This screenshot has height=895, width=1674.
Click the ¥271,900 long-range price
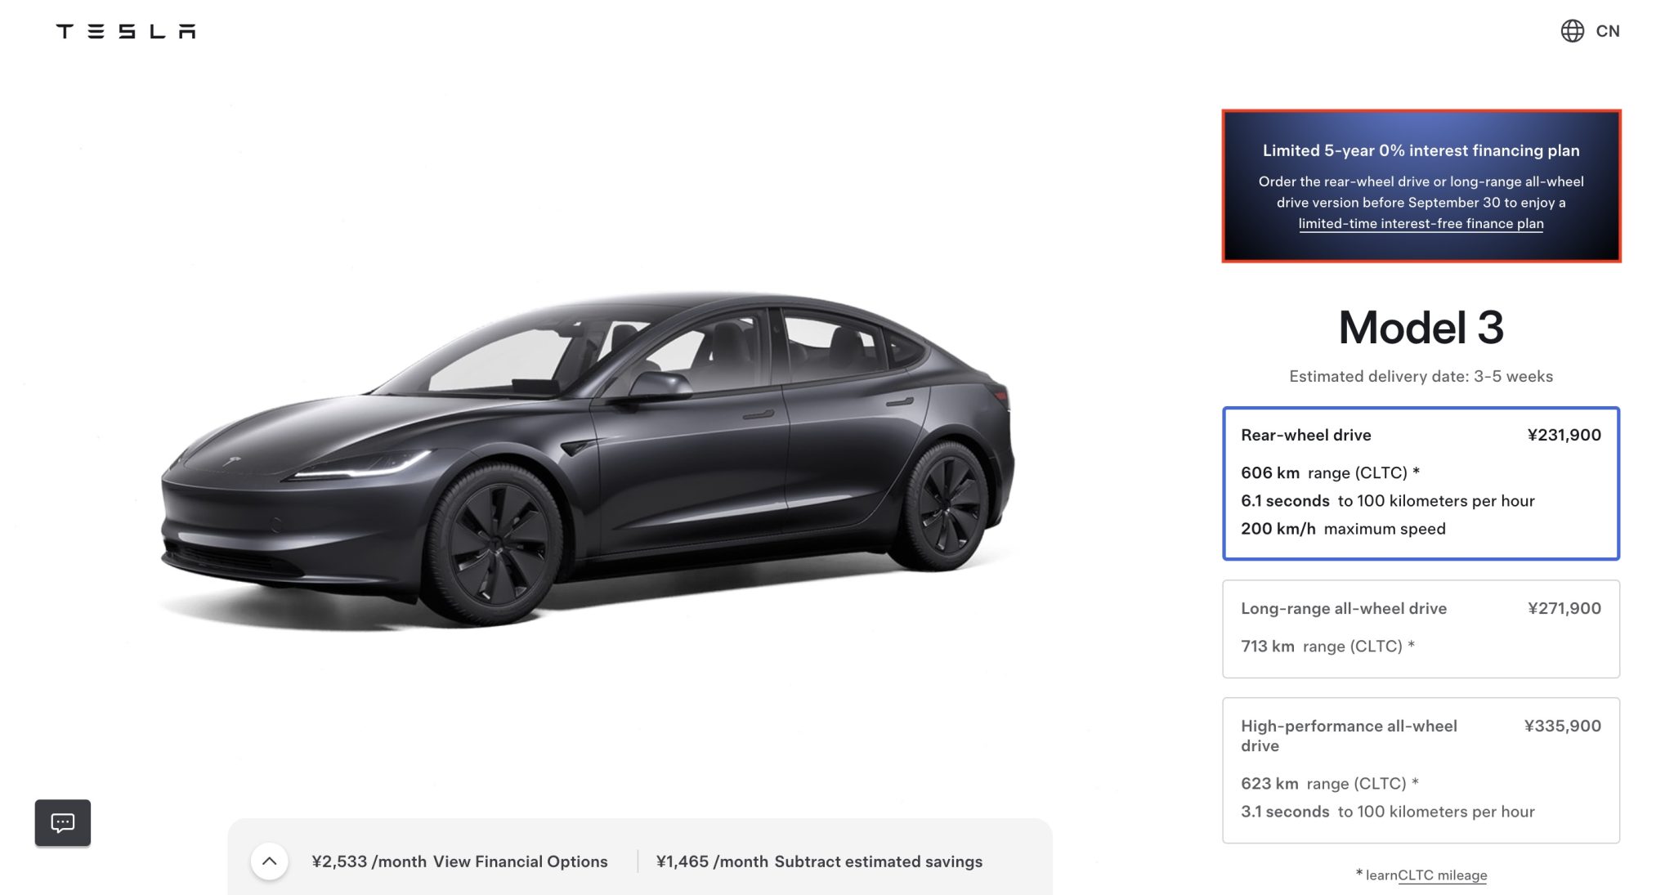(x=1564, y=608)
